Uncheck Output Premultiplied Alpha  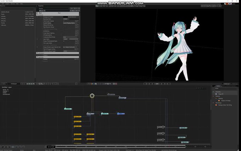pos(64,41)
